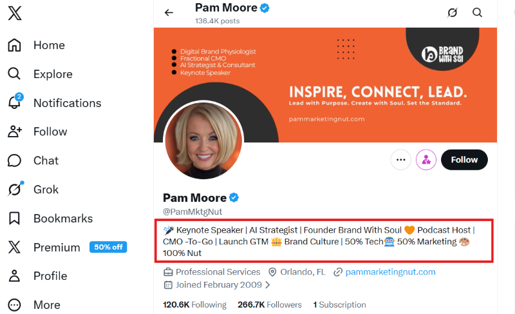
Task: View the 266.7K Followers list
Action: (269, 304)
